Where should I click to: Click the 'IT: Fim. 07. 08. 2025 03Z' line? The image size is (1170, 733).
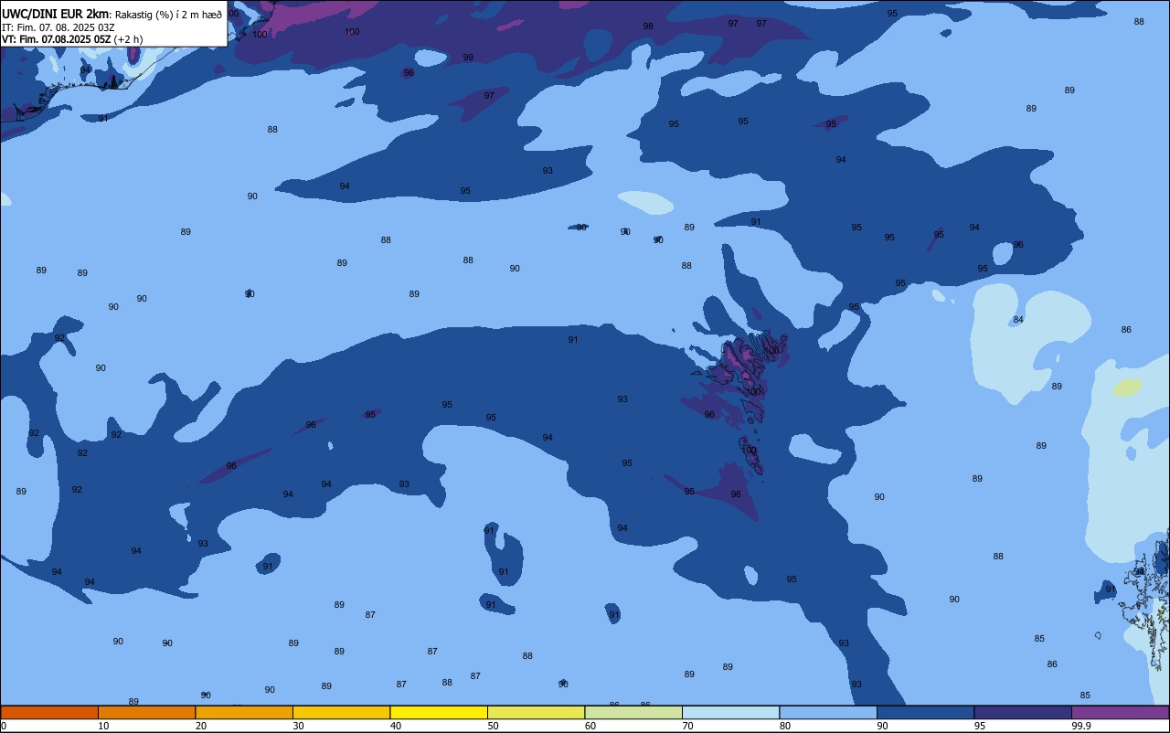[x=58, y=27]
